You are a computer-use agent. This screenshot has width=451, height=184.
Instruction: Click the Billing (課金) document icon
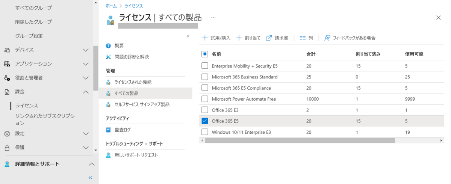point(7,92)
